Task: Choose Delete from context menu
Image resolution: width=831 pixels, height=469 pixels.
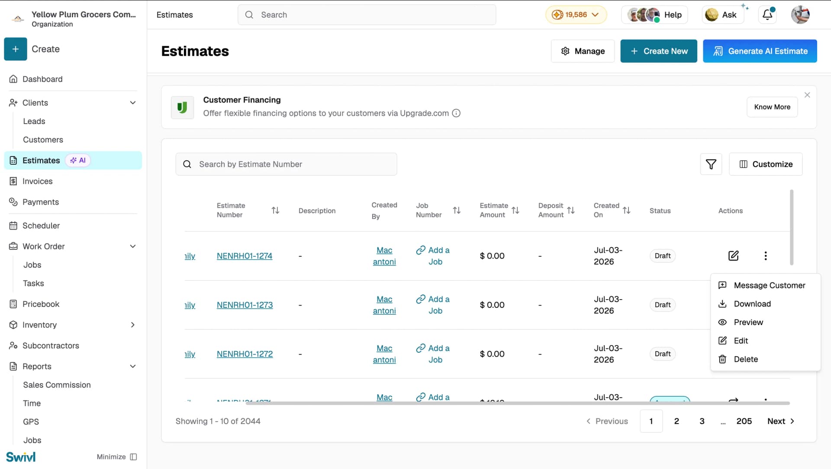Action: click(765, 359)
